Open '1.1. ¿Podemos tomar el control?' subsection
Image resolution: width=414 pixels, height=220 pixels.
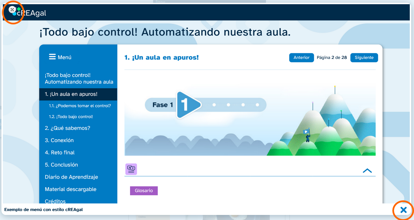tap(80, 106)
